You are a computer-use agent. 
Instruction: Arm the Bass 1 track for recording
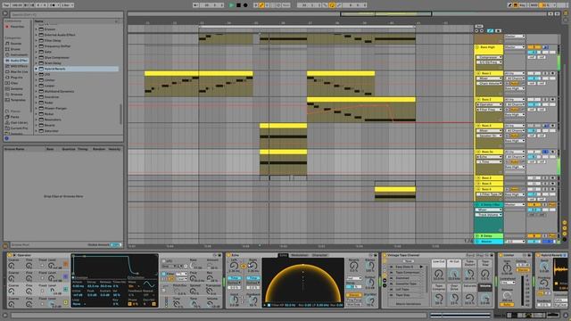click(x=552, y=73)
